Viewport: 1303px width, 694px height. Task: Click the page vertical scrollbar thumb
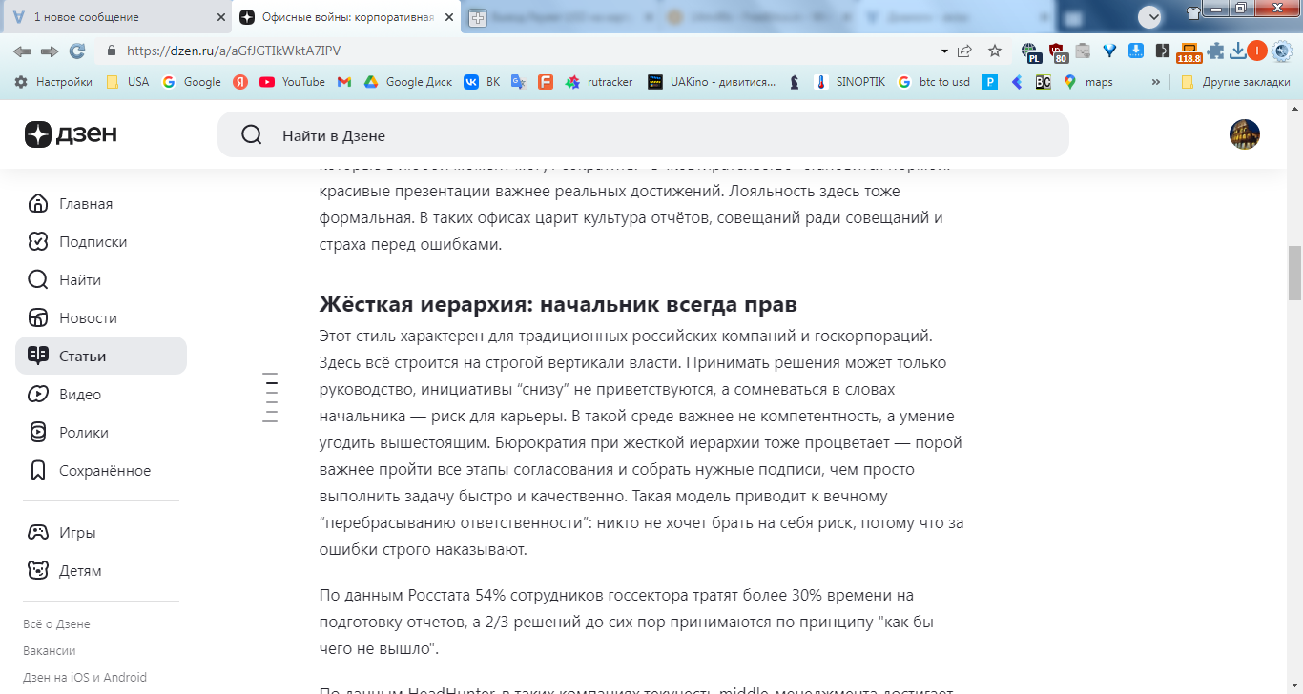point(1294,273)
